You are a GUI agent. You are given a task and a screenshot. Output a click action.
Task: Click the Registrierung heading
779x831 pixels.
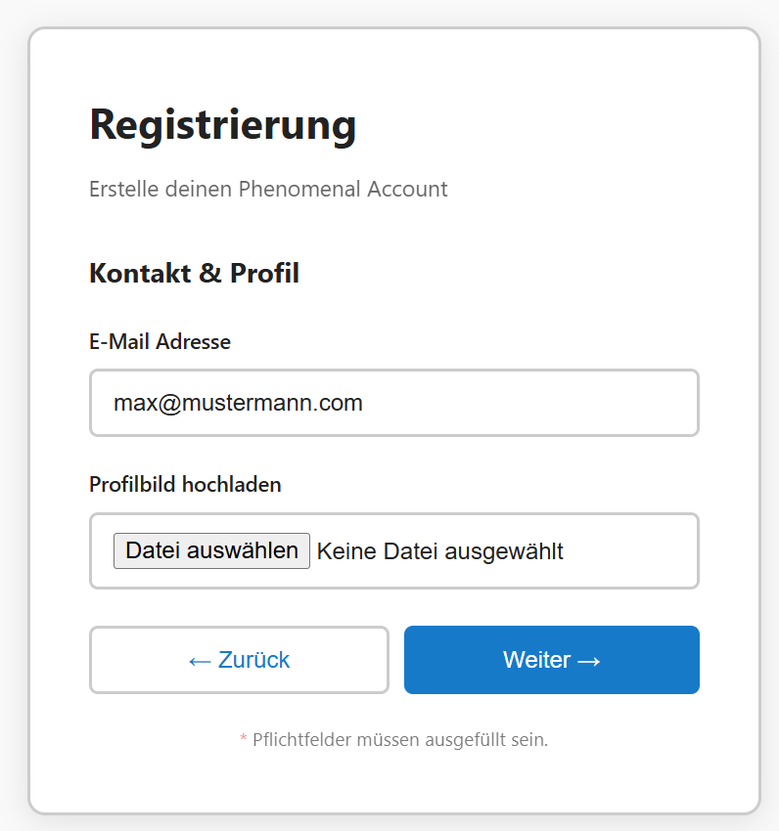tap(222, 125)
